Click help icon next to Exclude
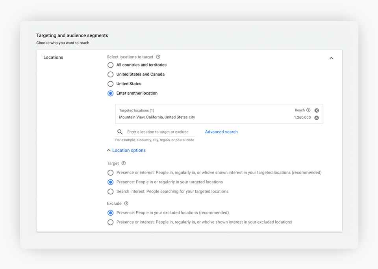This screenshot has height=269, width=378. 126,203
